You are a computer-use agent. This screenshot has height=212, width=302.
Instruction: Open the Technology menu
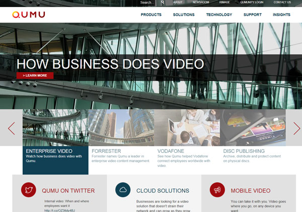219,15
